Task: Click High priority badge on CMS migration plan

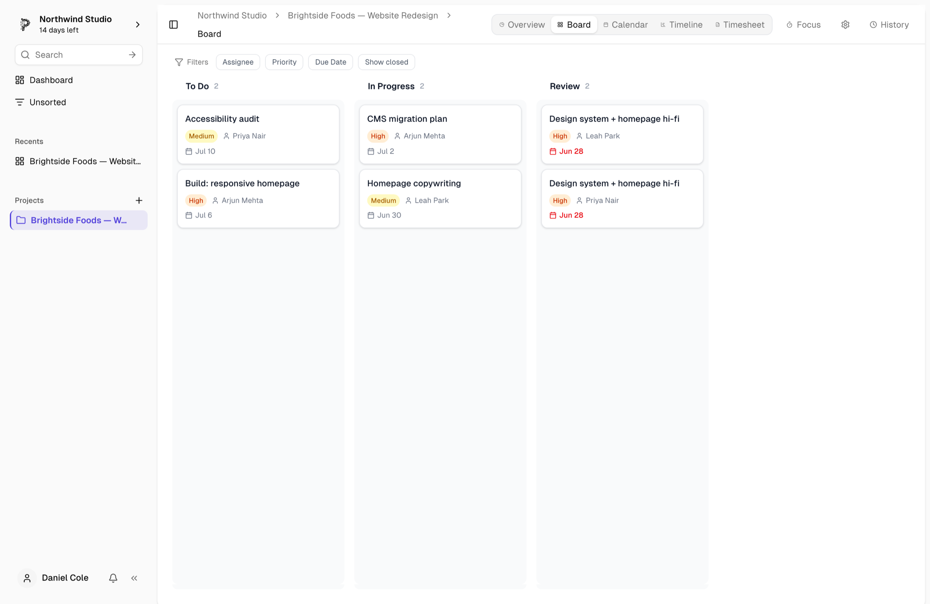Action: point(378,136)
